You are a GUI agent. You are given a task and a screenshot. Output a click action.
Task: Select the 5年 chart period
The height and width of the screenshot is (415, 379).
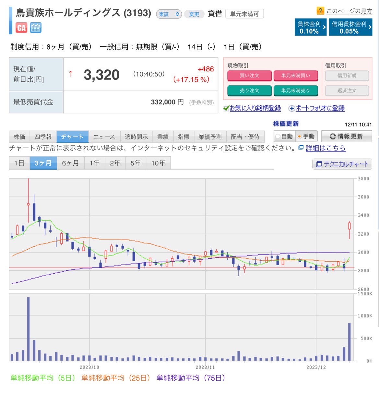pos(136,163)
